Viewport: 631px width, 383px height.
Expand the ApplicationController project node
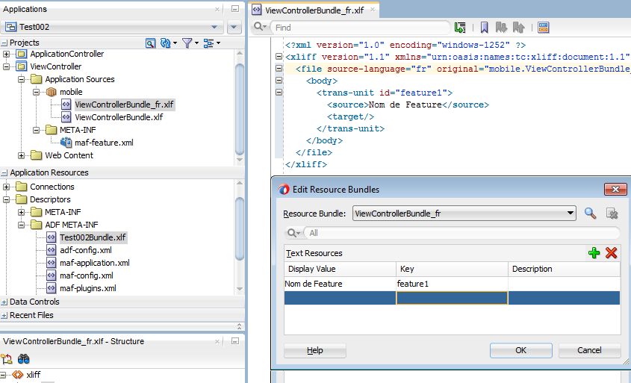pos(7,54)
